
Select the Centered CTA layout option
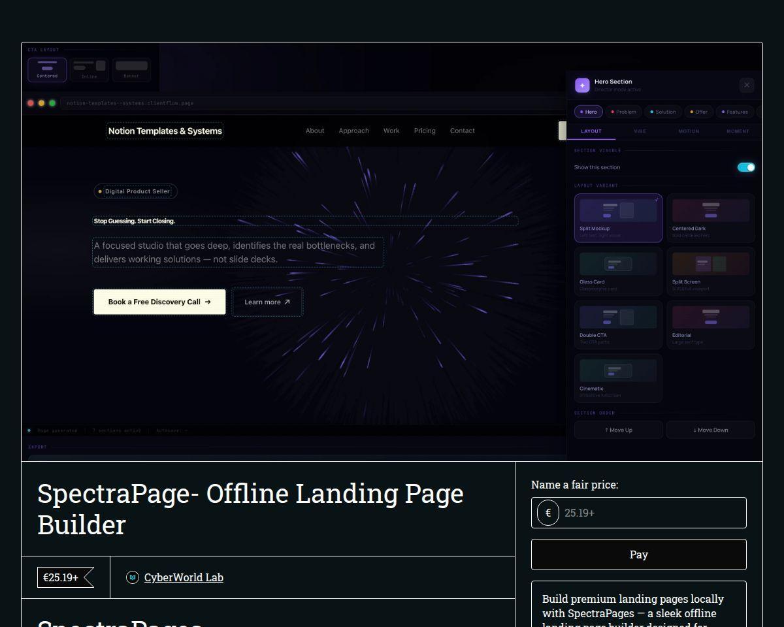(47, 69)
